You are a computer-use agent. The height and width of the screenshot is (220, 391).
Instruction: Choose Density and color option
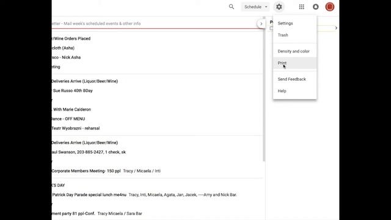tap(294, 51)
